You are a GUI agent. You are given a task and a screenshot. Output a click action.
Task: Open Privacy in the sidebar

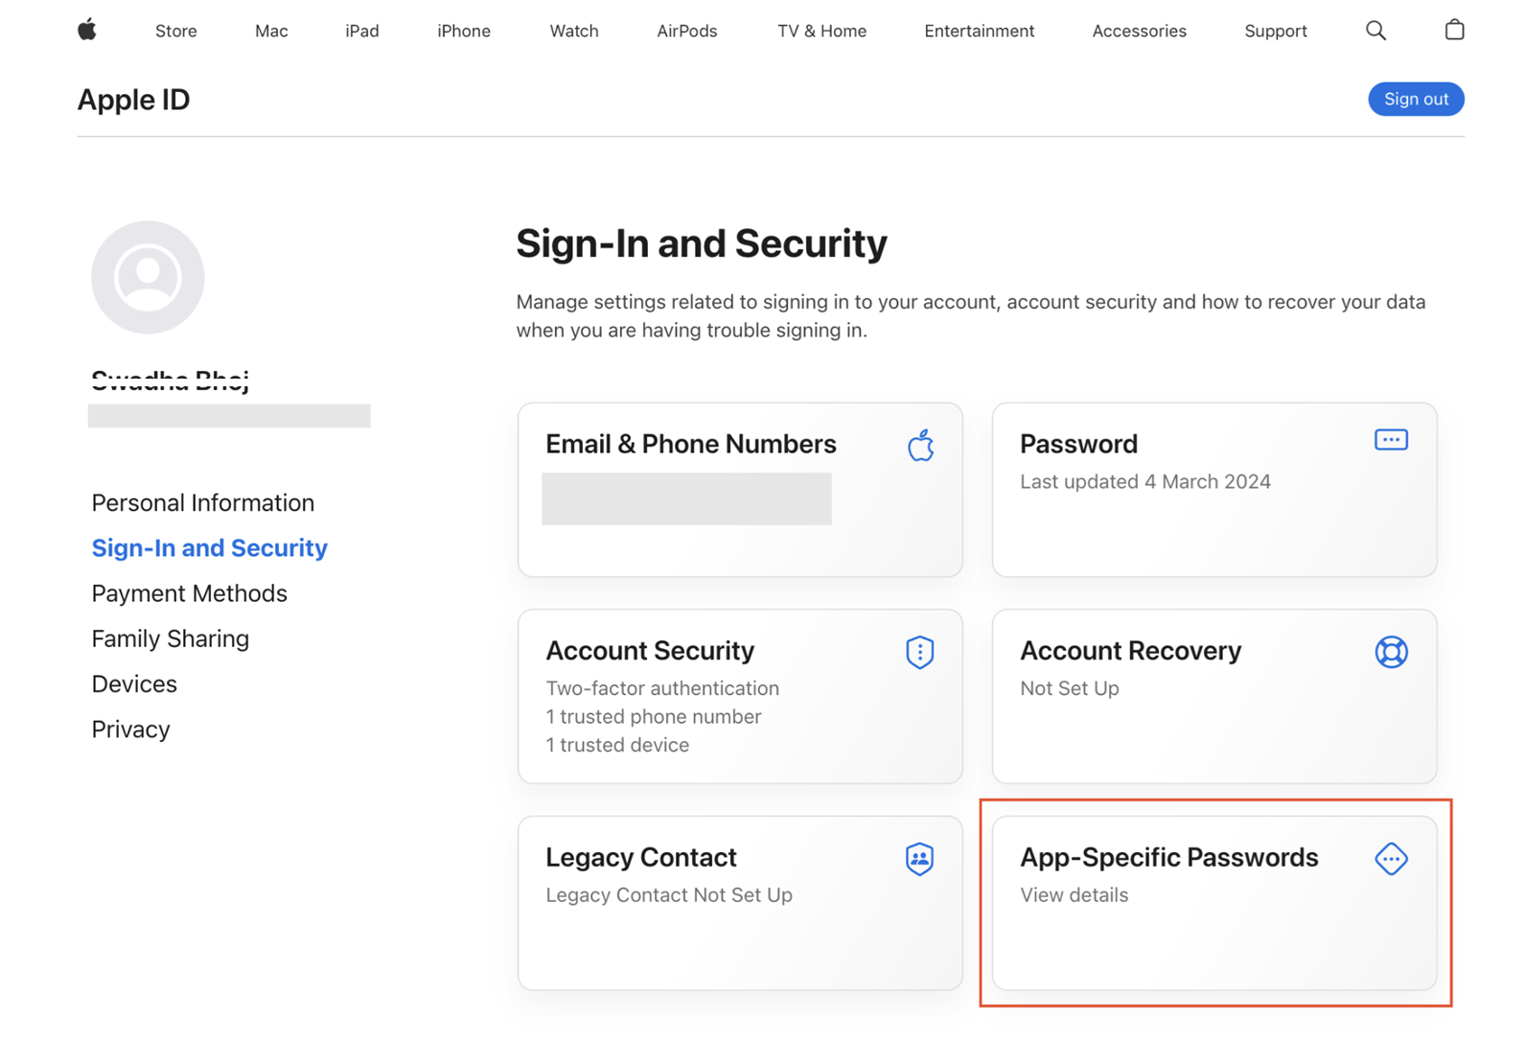[131, 729]
